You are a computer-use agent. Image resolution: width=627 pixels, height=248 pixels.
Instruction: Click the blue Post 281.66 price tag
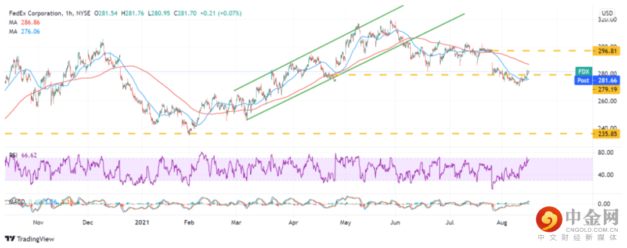coord(597,79)
